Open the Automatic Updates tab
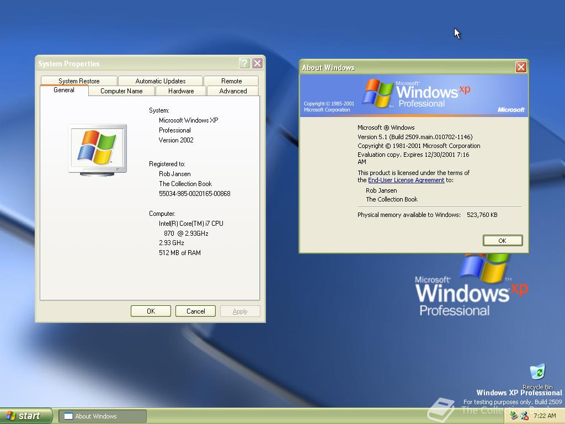Image resolution: width=565 pixels, height=424 pixels. click(161, 81)
